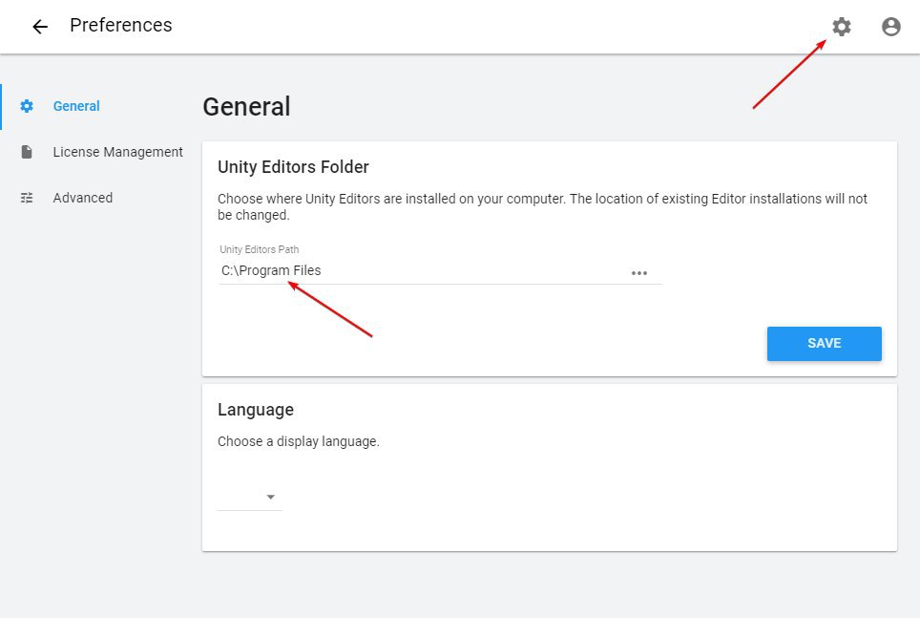Click the 'Unity Editors Path' field label
920x618 pixels.
click(260, 249)
